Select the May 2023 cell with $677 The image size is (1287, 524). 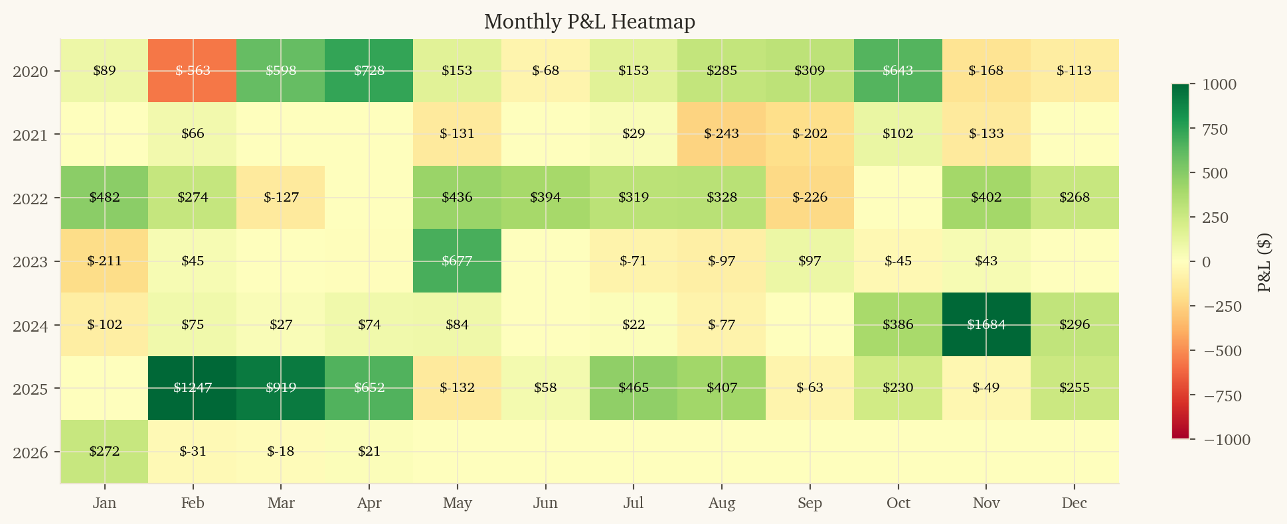pos(457,261)
